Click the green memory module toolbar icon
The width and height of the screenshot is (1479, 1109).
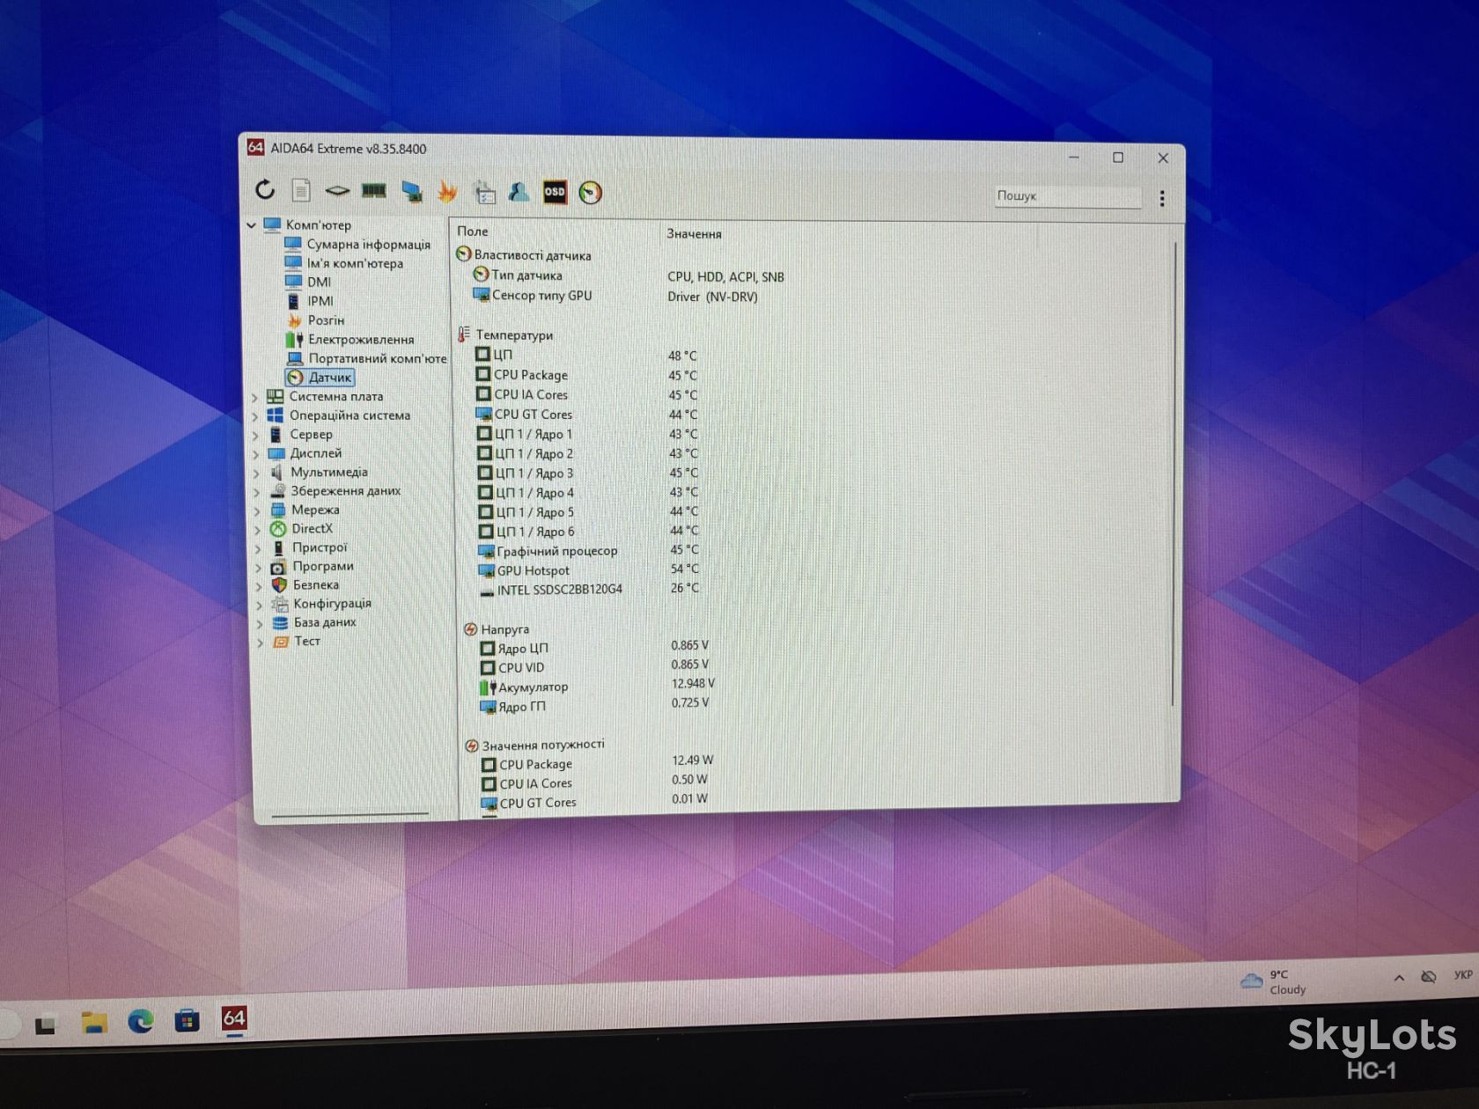(x=374, y=191)
